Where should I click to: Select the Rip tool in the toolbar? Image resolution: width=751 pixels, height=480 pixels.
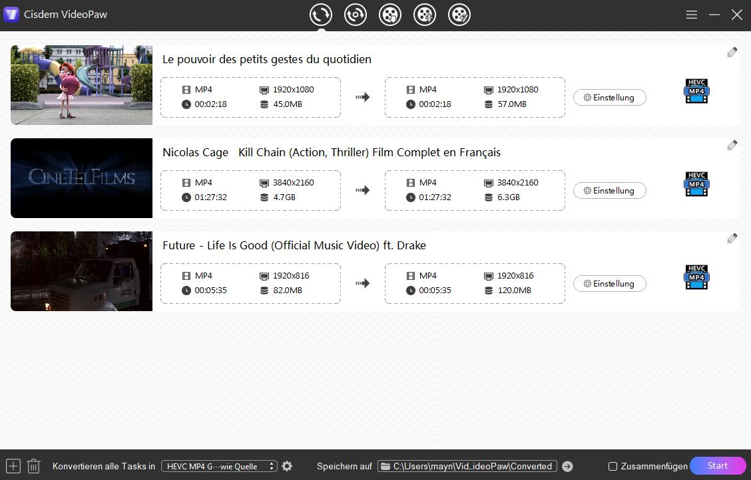pyautogui.click(x=356, y=15)
